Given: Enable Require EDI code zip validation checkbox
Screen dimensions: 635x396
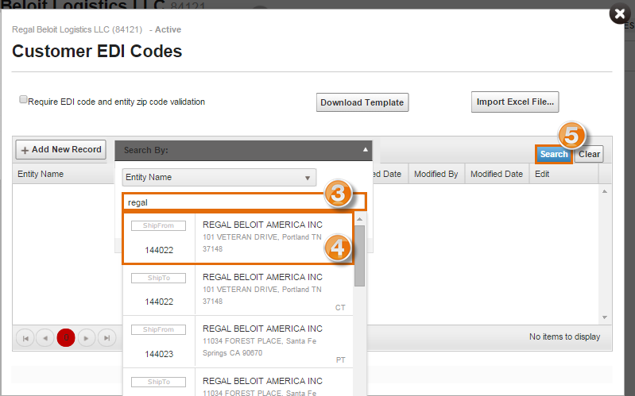Looking at the screenshot, I should point(24,99).
